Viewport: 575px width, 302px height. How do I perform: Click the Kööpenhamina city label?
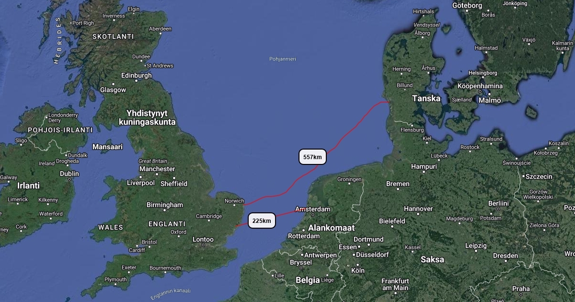[x=480, y=86]
